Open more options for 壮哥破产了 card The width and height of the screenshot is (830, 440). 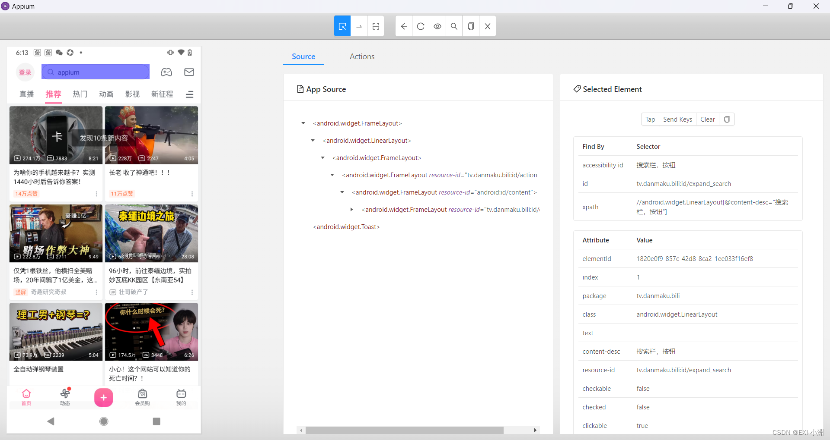click(192, 292)
